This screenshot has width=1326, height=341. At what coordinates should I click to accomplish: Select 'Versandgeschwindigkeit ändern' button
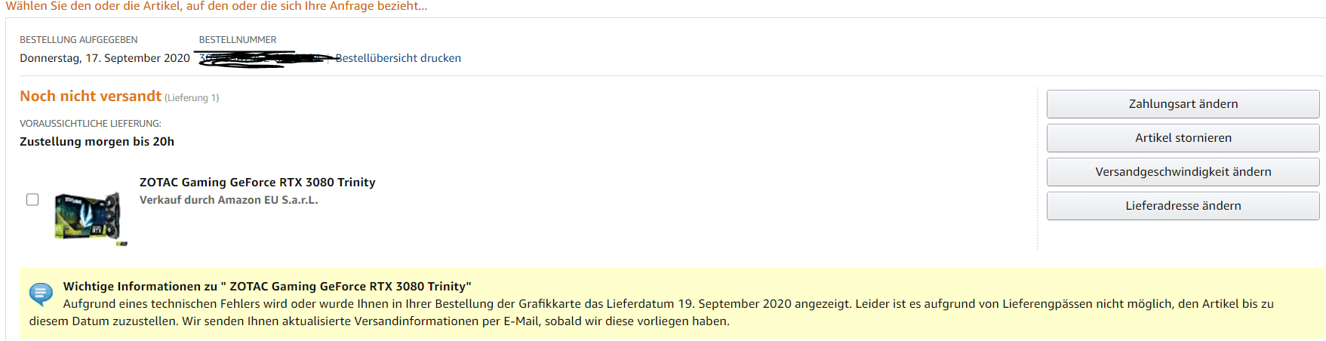(x=1183, y=172)
